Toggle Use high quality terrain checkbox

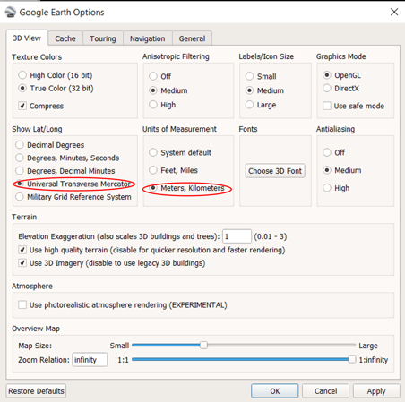[x=22, y=250]
